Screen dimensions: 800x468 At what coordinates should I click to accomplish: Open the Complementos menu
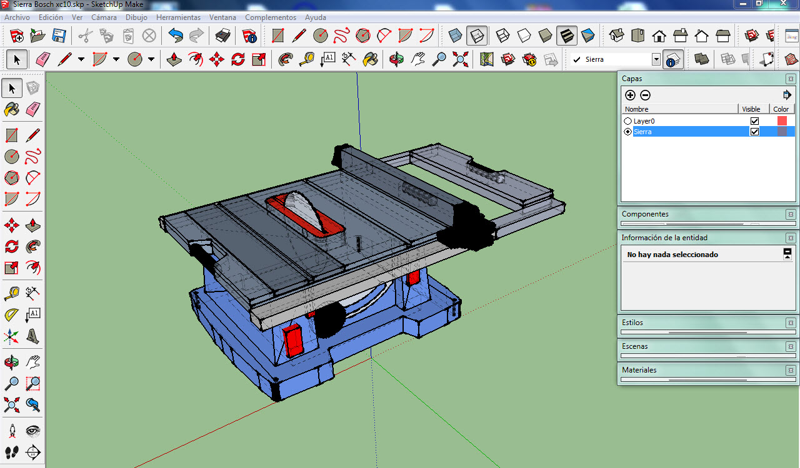pos(271,17)
